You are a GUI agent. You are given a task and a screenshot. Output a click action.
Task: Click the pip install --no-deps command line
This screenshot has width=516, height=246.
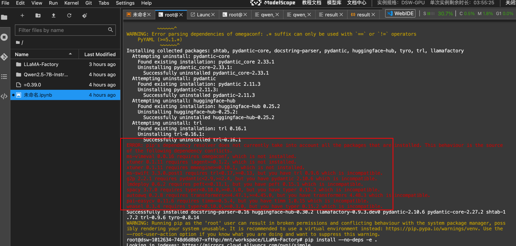(341, 240)
